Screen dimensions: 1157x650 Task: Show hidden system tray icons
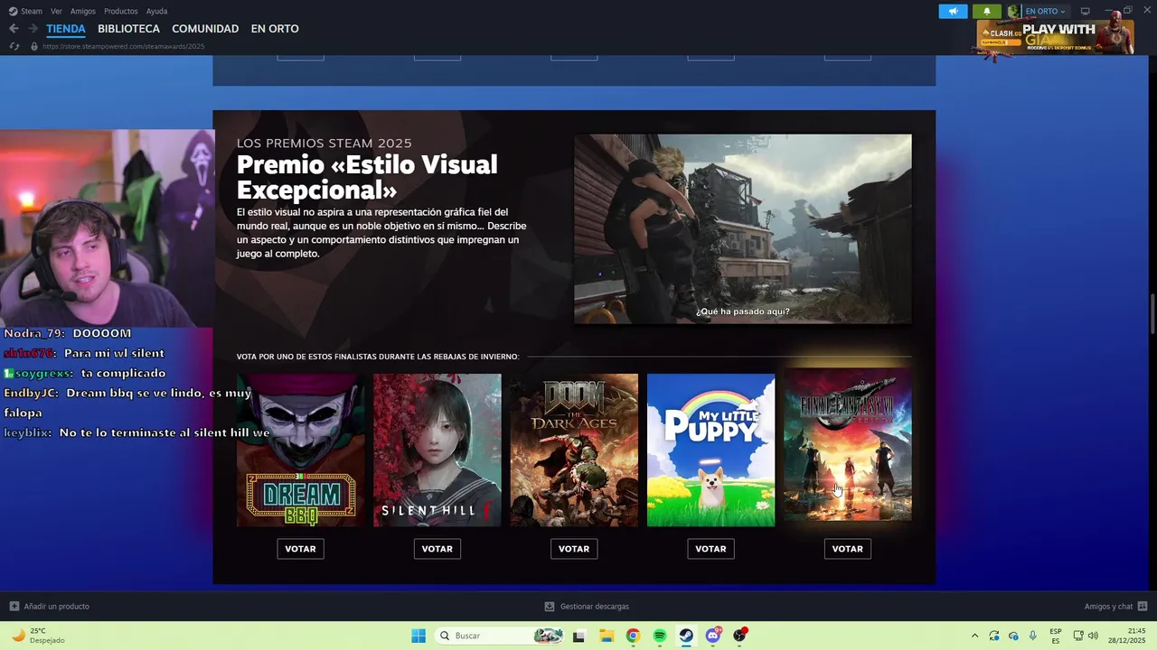point(974,636)
